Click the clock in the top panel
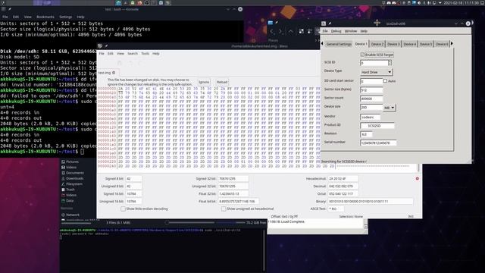The width and height of the screenshot is (485, 273). pyautogui.click(x=462, y=3)
